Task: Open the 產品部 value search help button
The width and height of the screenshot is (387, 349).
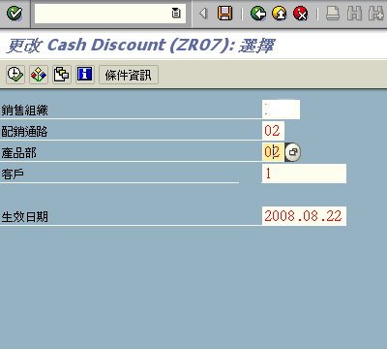Action: point(293,152)
